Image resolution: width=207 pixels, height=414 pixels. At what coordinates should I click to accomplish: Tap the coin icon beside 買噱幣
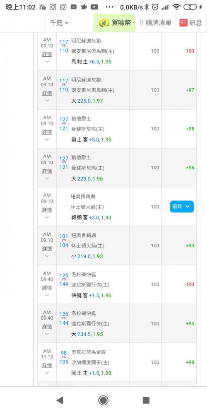pyautogui.click(x=104, y=23)
